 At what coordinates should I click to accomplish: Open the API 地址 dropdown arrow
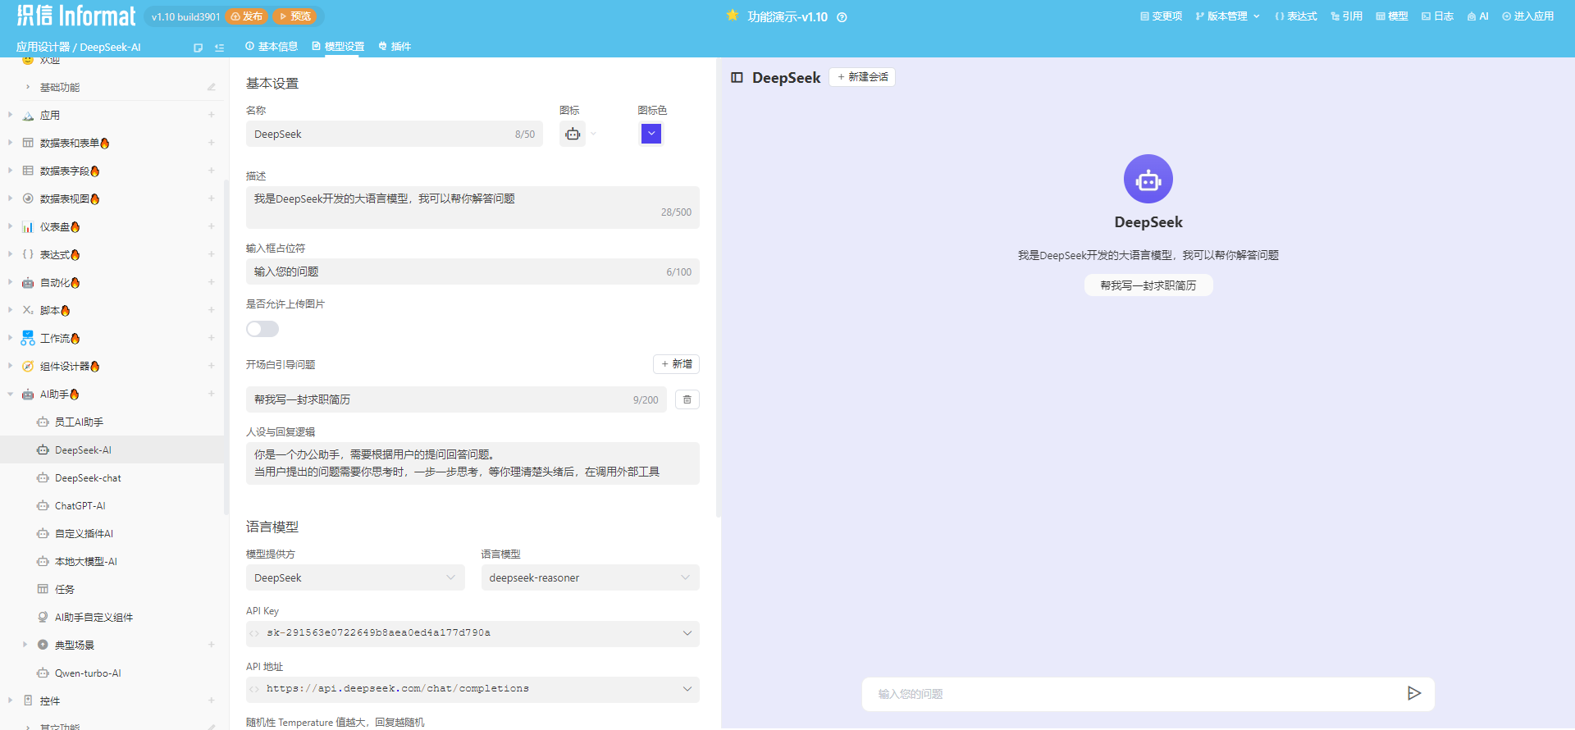687,689
